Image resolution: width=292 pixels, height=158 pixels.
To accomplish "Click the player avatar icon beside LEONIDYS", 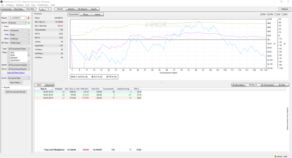I will [x=28, y=18].
